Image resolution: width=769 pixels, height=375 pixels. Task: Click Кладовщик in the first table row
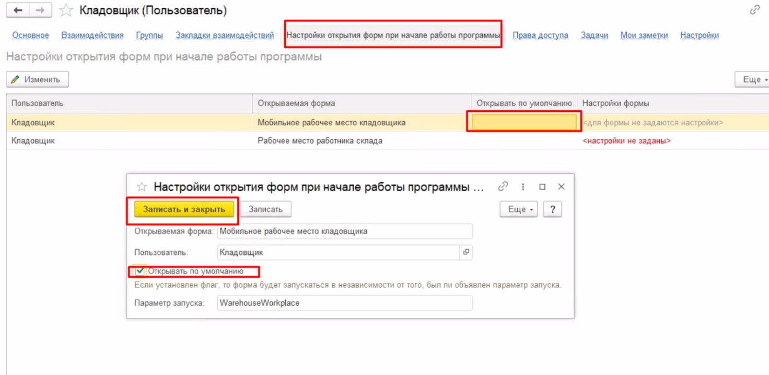pyautogui.click(x=33, y=123)
